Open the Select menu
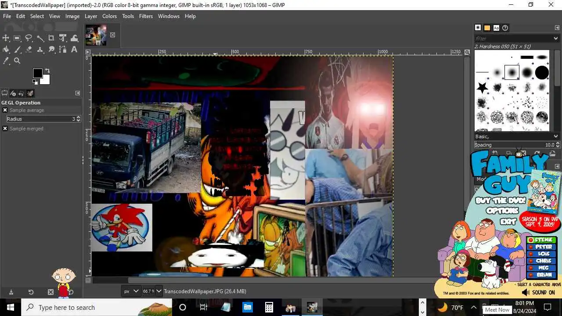This screenshot has width=562, height=316. coord(37,16)
